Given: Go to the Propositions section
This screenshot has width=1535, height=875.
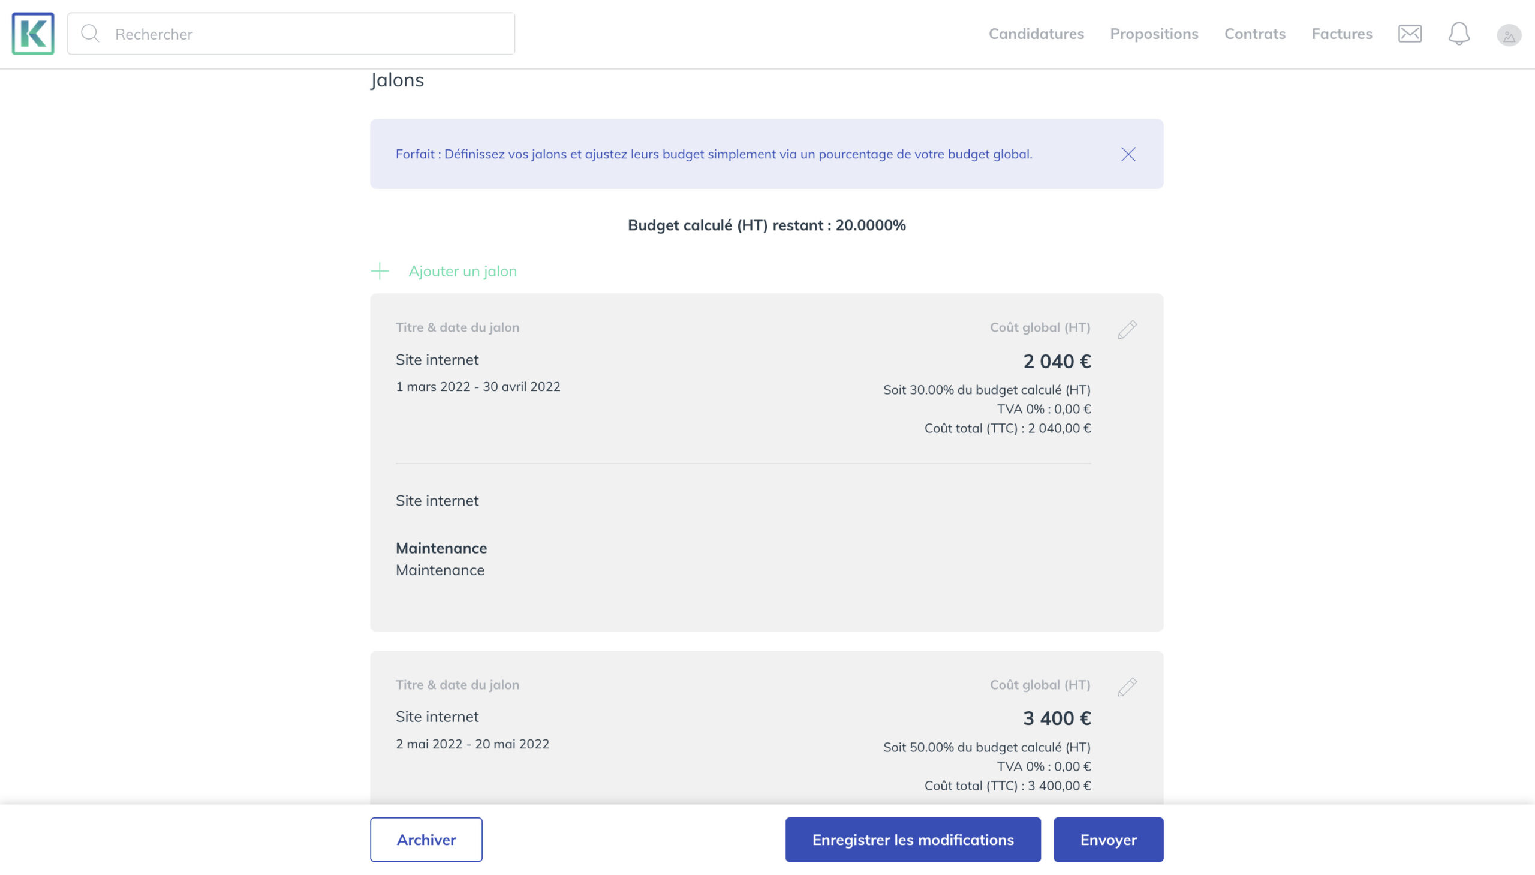Looking at the screenshot, I should pyautogui.click(x=1154, y=34).
